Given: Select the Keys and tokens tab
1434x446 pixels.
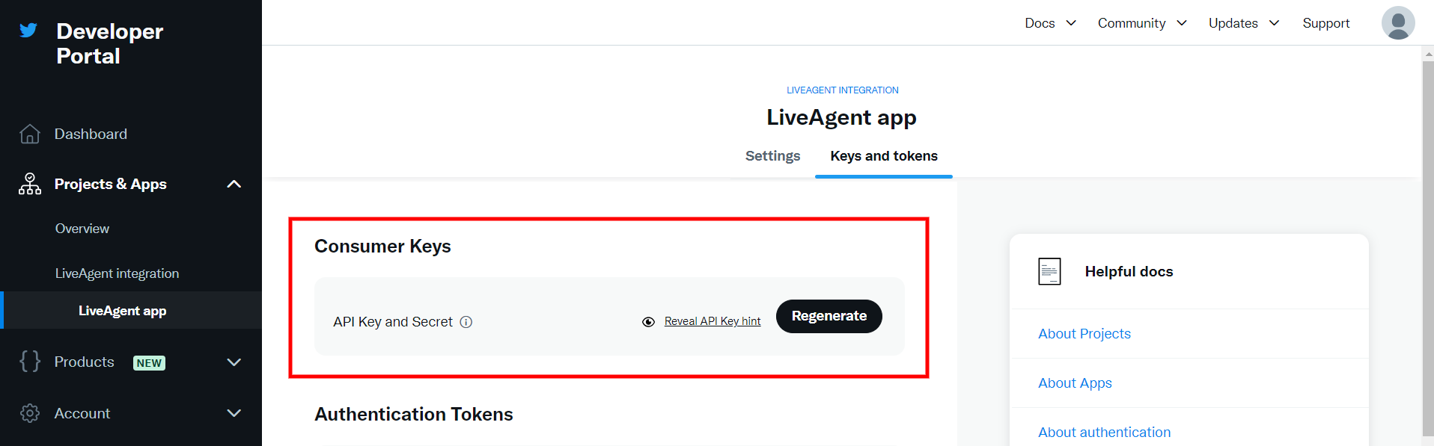Looking at the screenshot, I should [884, 156].
